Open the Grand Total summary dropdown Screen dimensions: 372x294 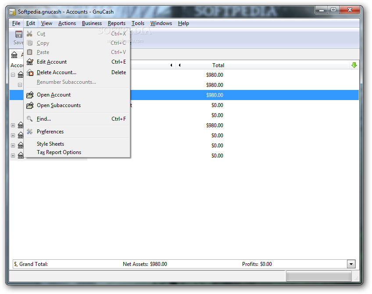tap(351, 264)
